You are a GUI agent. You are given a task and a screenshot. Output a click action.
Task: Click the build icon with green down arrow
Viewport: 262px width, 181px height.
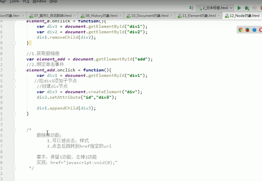191,8
